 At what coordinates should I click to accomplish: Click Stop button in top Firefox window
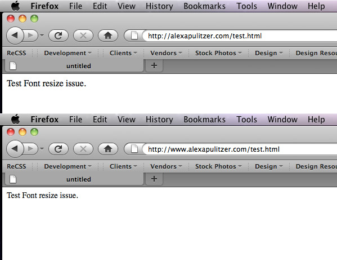(x=83, y=36)
